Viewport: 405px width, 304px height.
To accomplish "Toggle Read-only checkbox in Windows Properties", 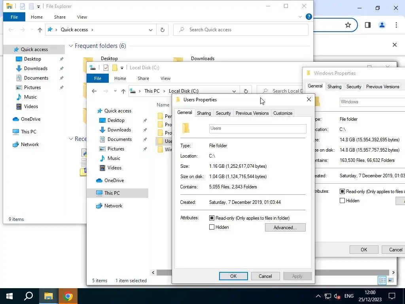I will (342, 192).
